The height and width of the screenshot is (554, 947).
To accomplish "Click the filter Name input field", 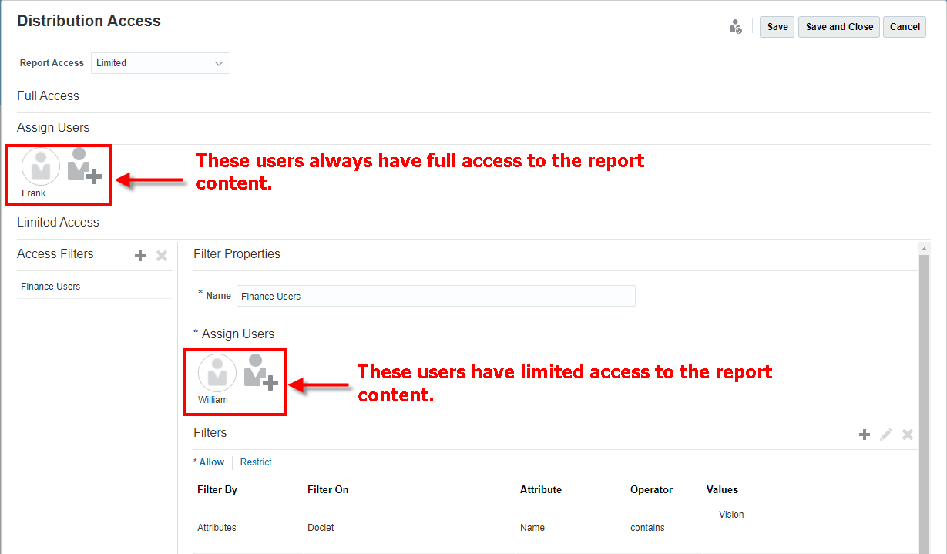I will pyautogui.click(x=436, y=296).
